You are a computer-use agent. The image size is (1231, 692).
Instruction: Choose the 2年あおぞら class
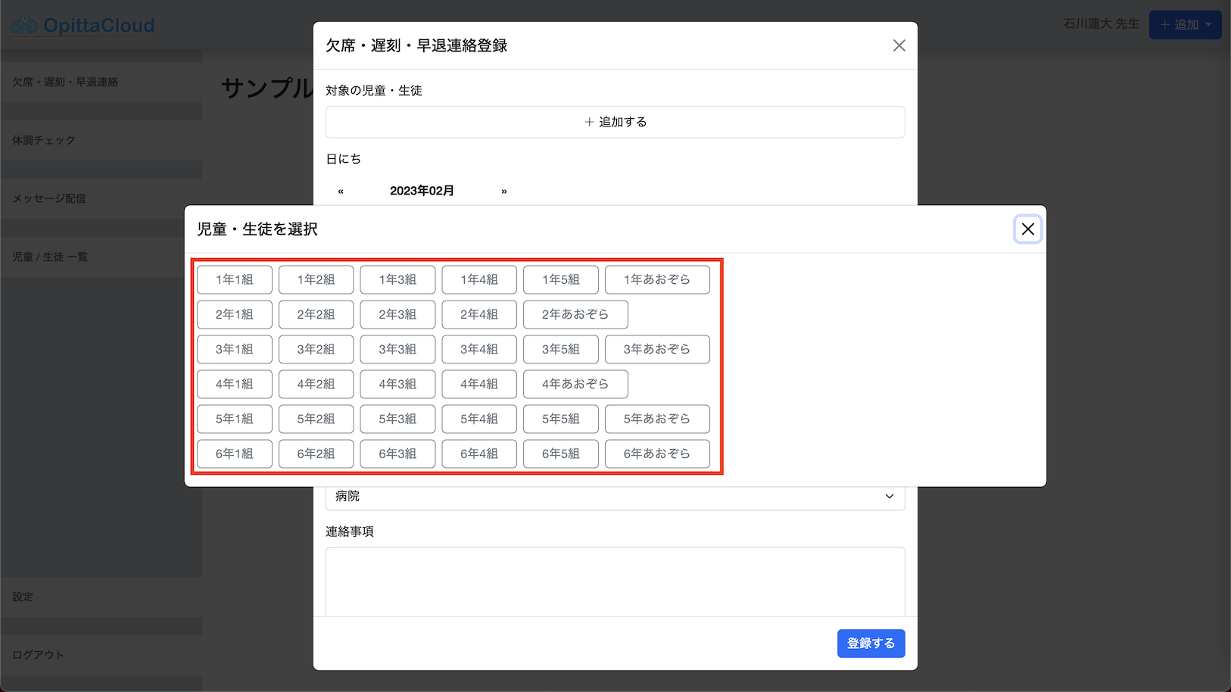575,314
